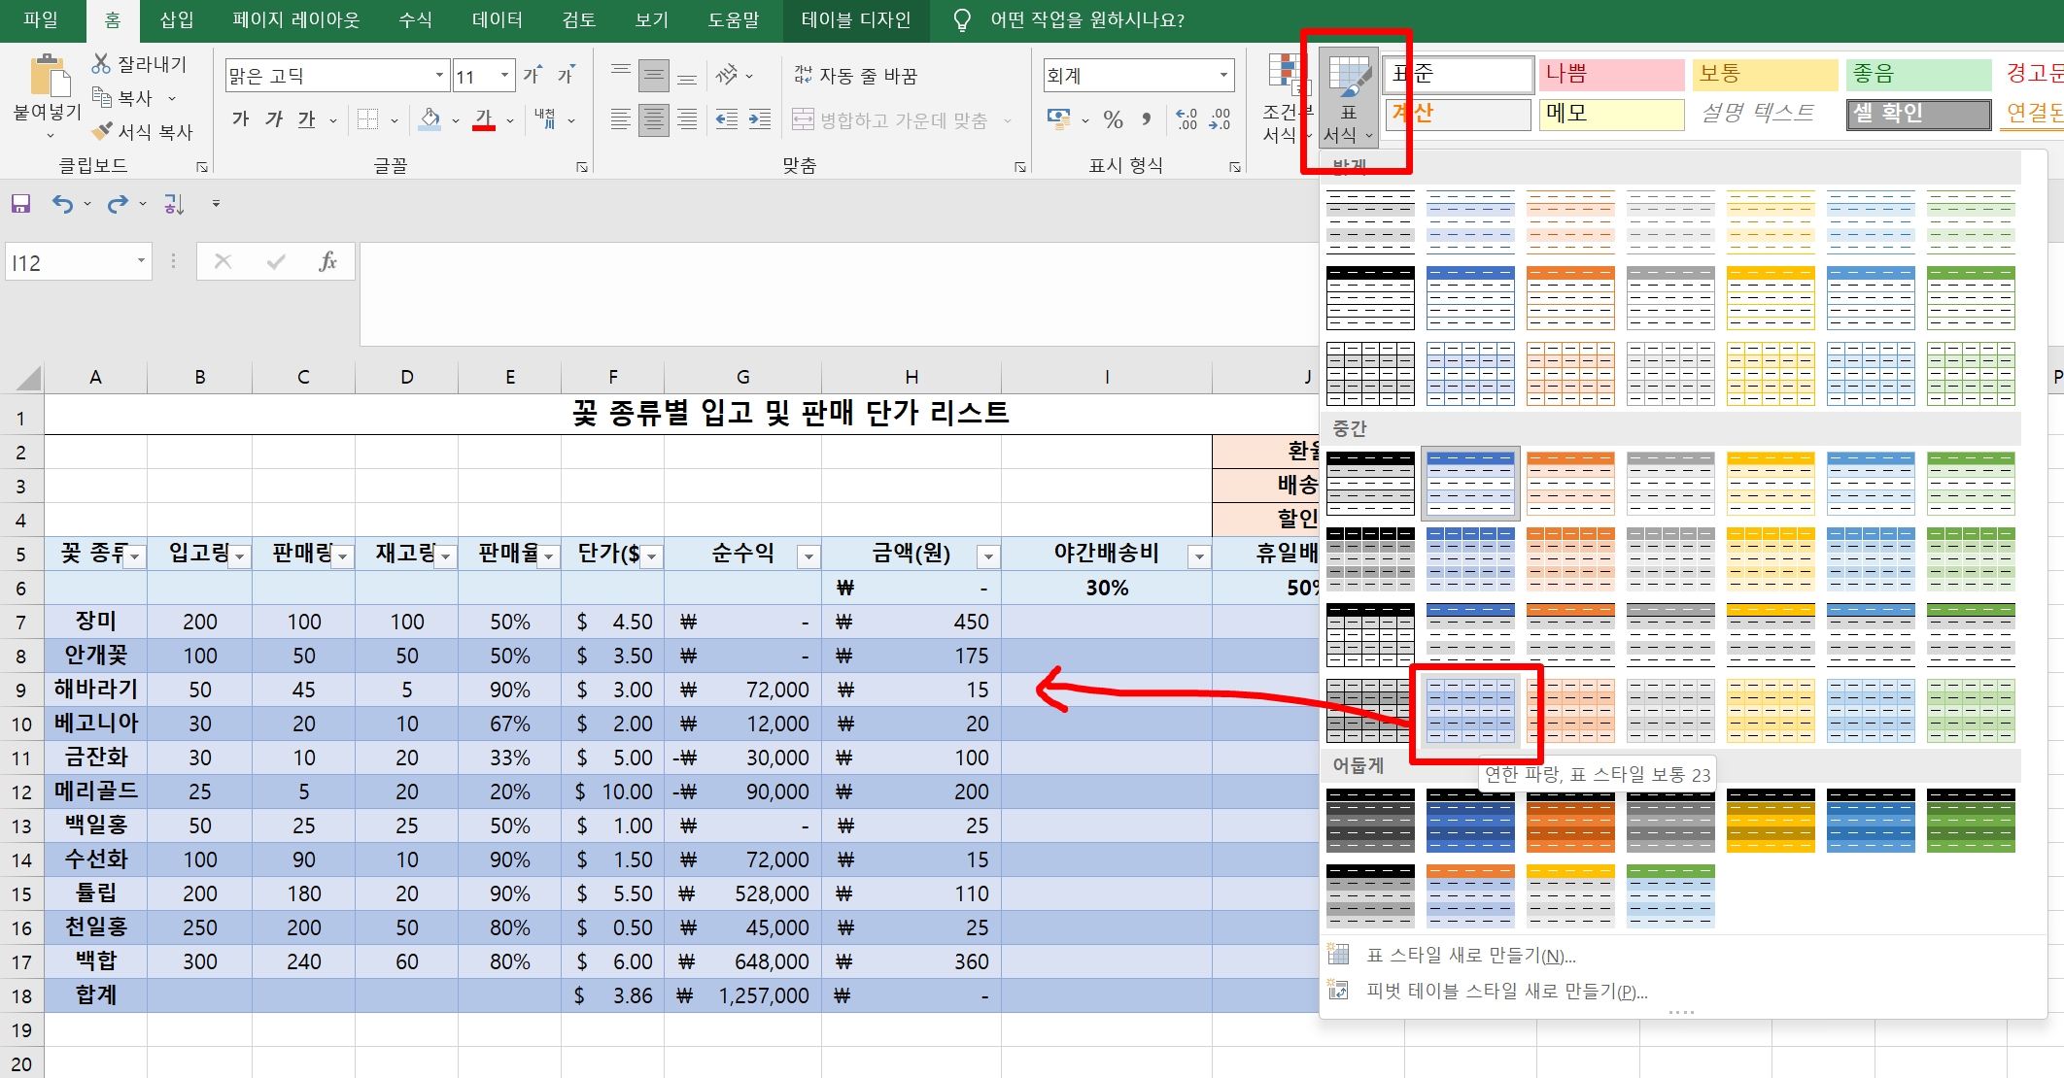
Task: Switch to the 삽입 ribbon tab
Action: click(x=176, y=19)
